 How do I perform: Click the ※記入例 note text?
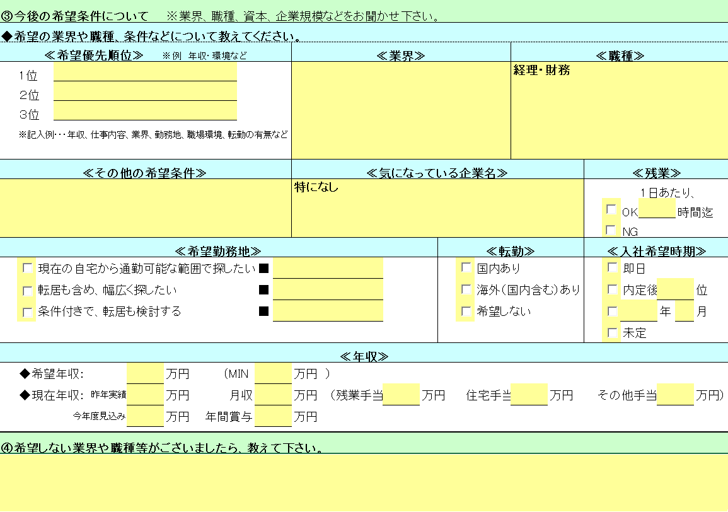coord(153,134)
